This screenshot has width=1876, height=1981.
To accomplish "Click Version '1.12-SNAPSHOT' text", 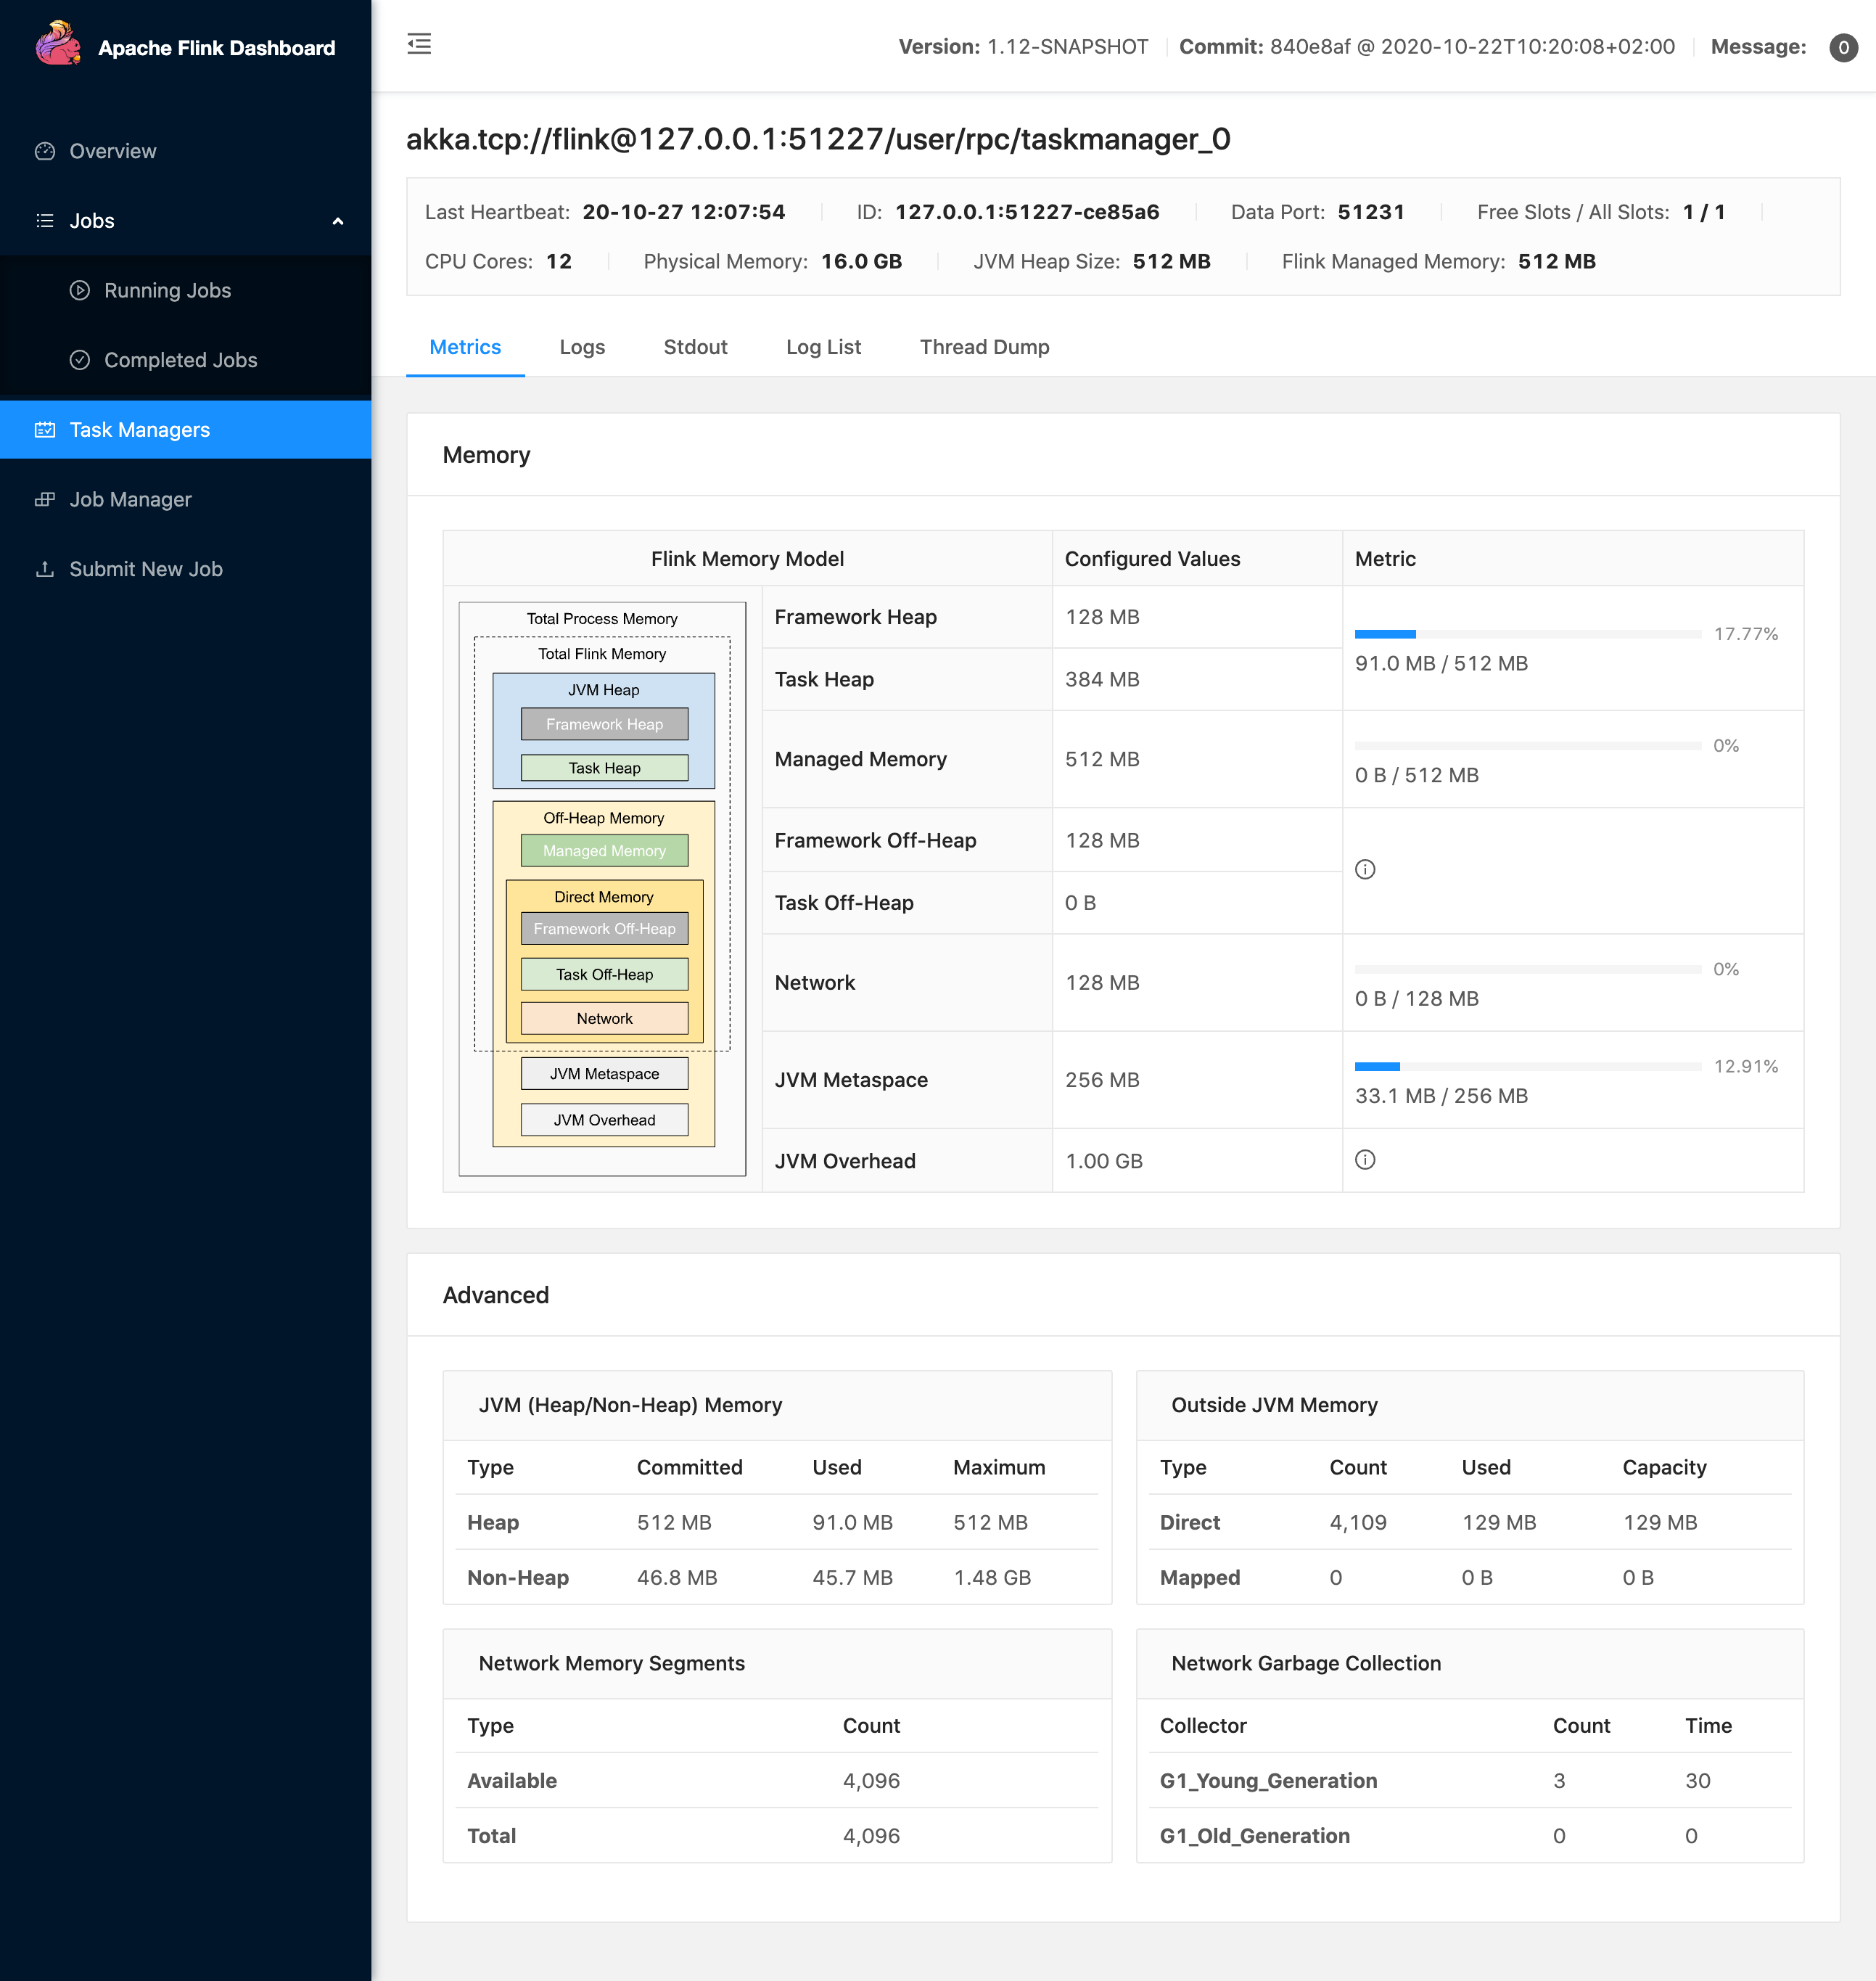I will pyautogui.click(x=1067, y=47).
